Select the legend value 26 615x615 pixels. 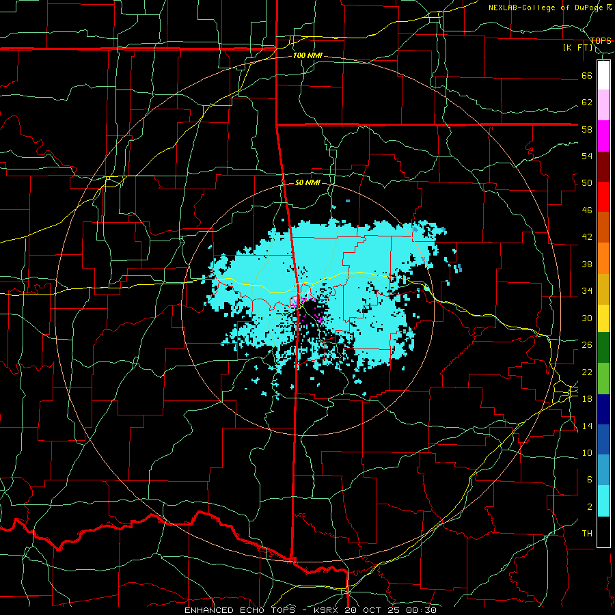point(587,345)
